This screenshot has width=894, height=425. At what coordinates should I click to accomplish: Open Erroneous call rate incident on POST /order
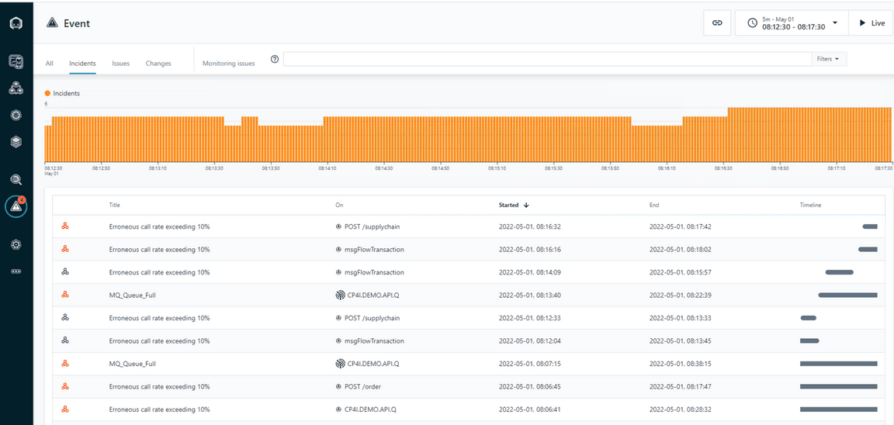(x=159, y=386)
